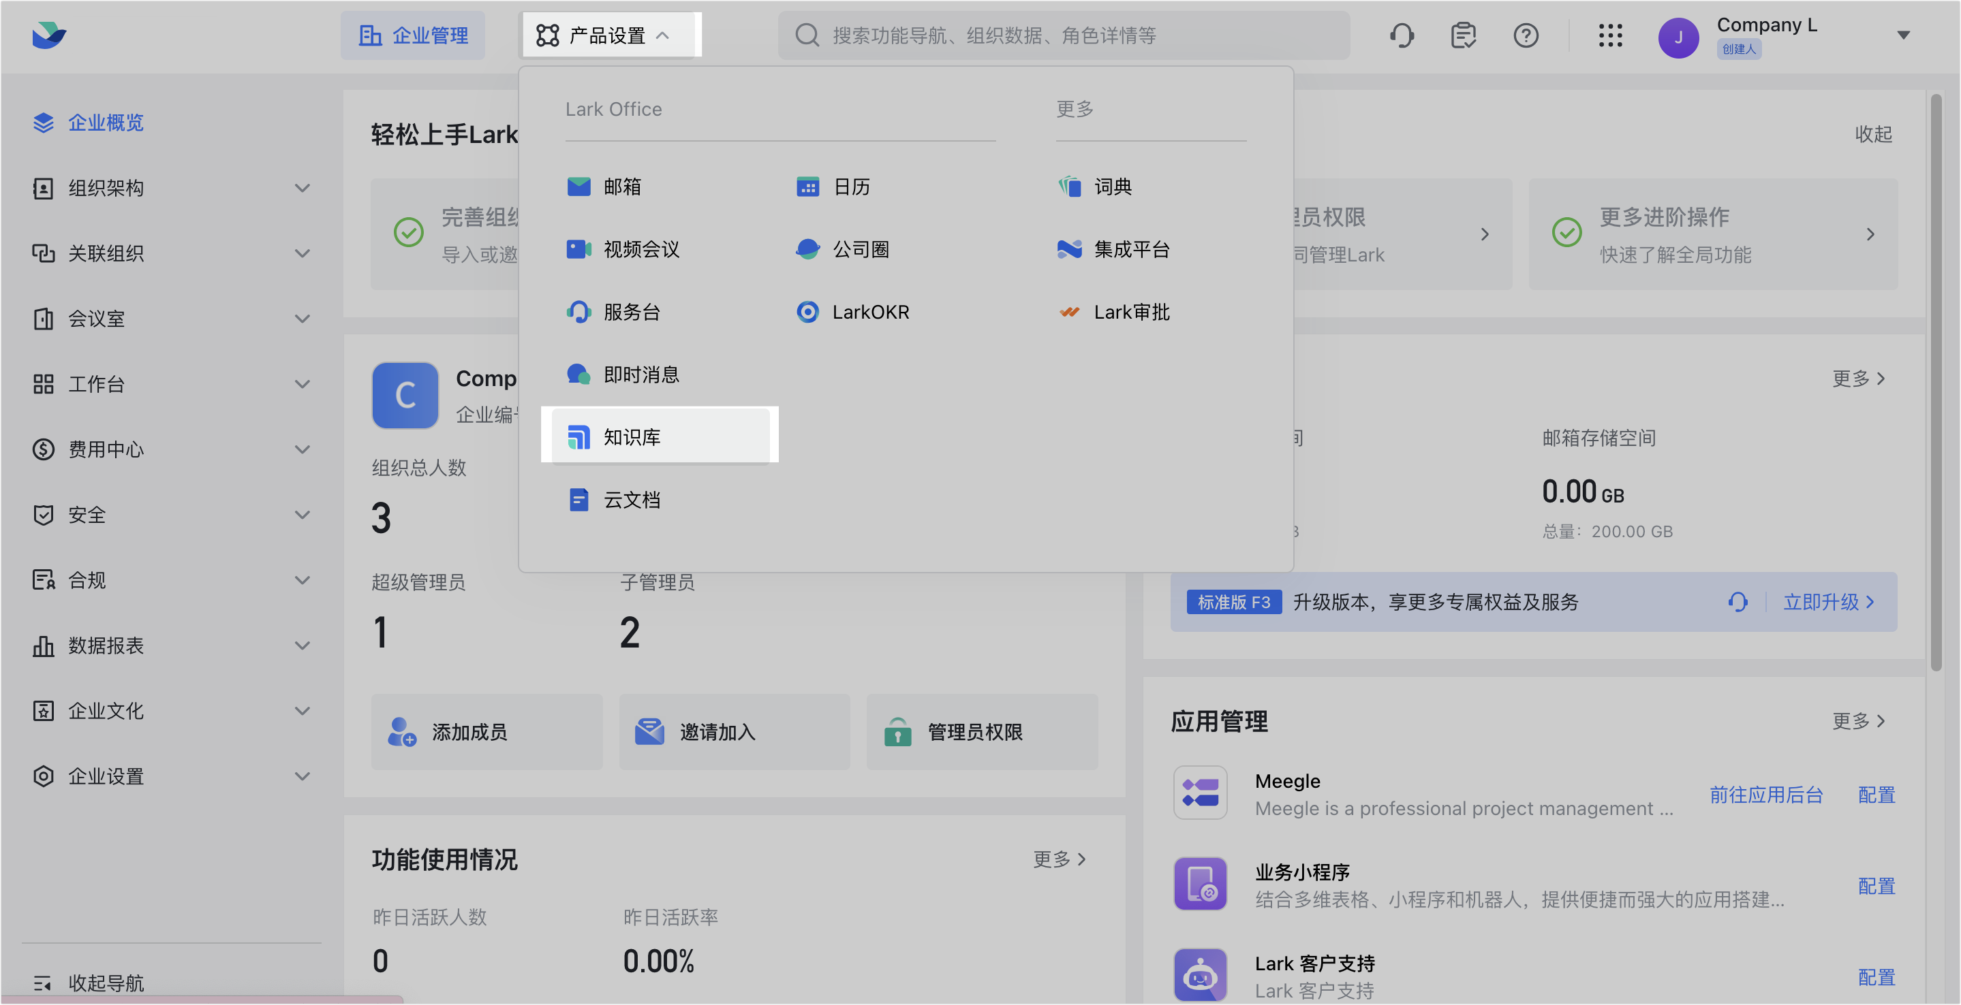
Task: Click the Meegle app icon
Action: (1200, 793)
